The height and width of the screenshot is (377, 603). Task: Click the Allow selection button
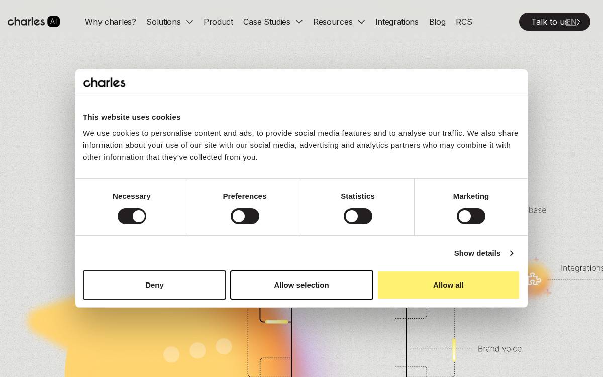(x=301, y=285)
